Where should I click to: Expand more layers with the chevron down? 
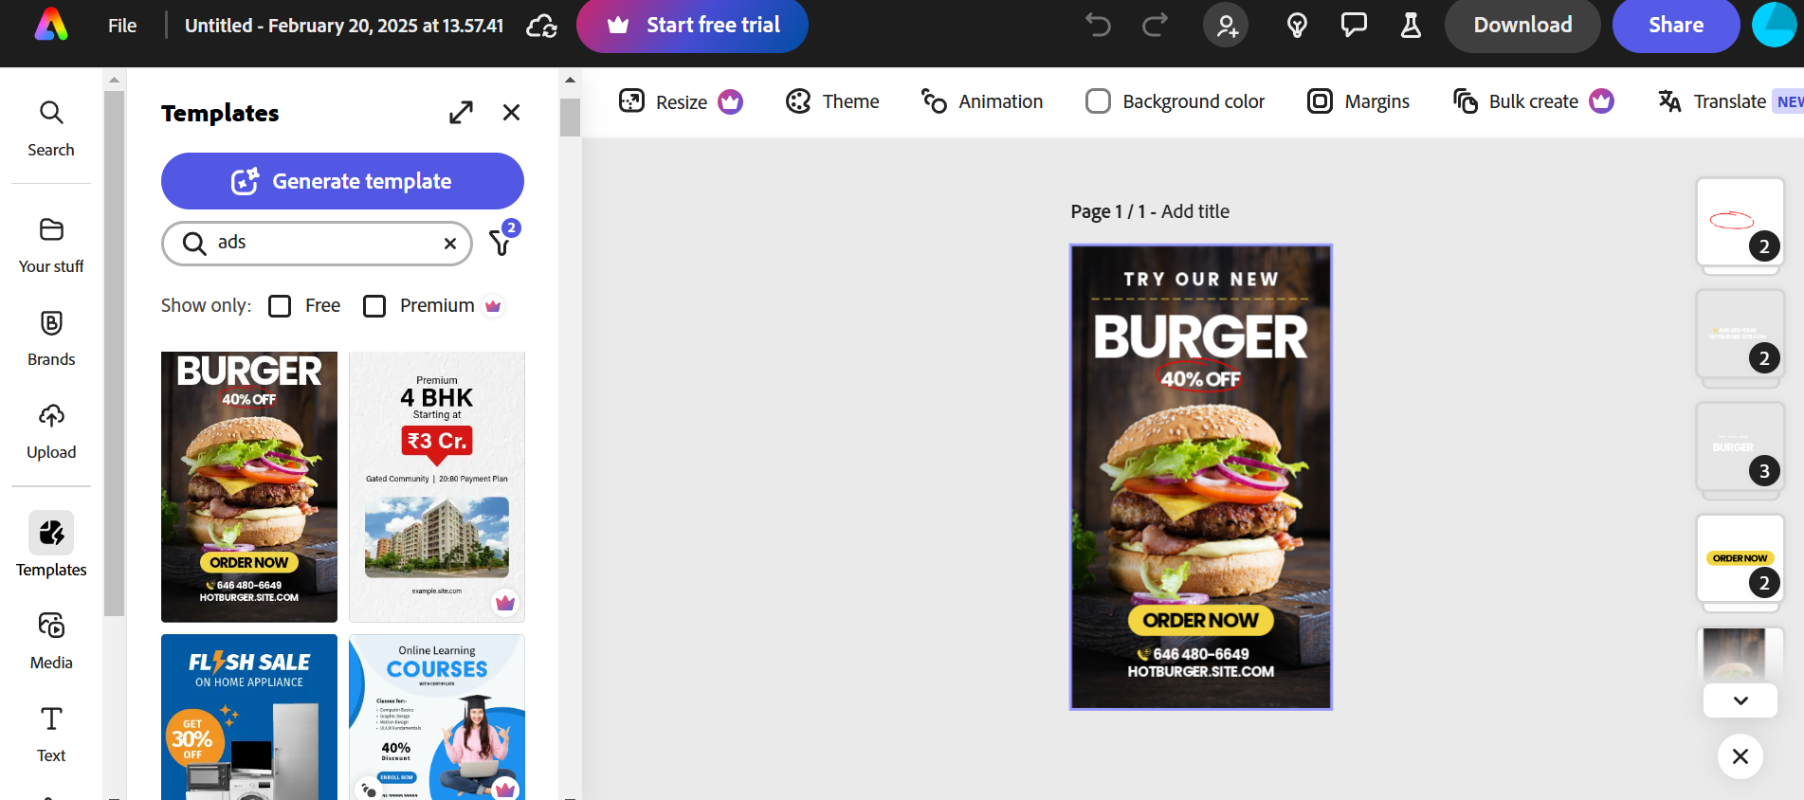1740,700
